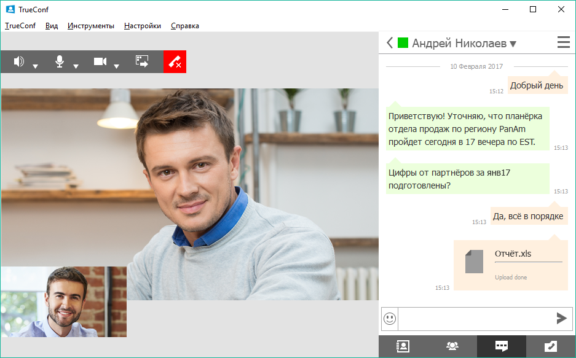This screenshot has height=358, width=576.
Task: Open camera device dropdown arrow
Action: click(117, 65)
